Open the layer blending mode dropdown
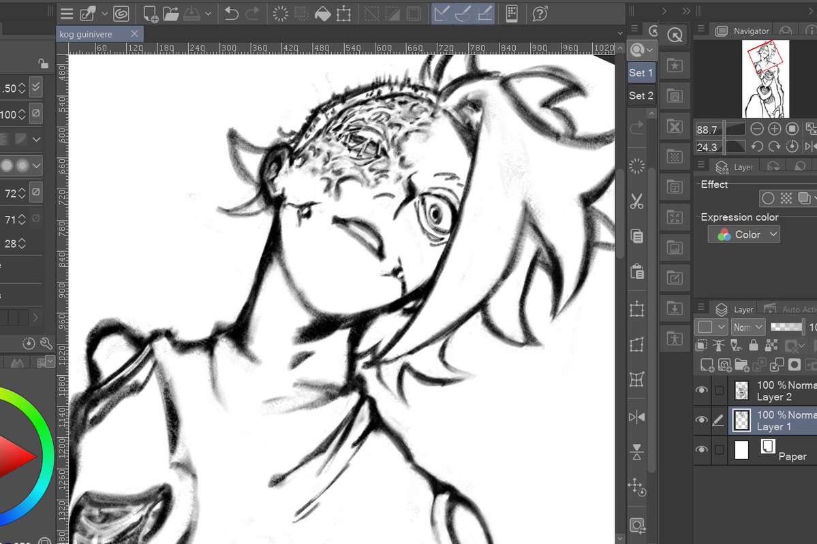 [748, 327]
